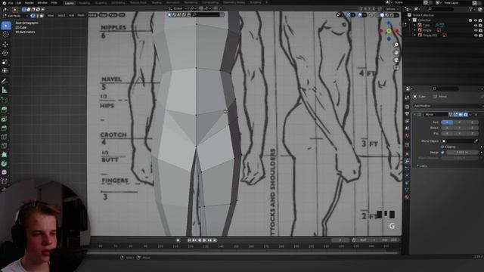Choose the Rotate tool in toolbar

[5, 54]
